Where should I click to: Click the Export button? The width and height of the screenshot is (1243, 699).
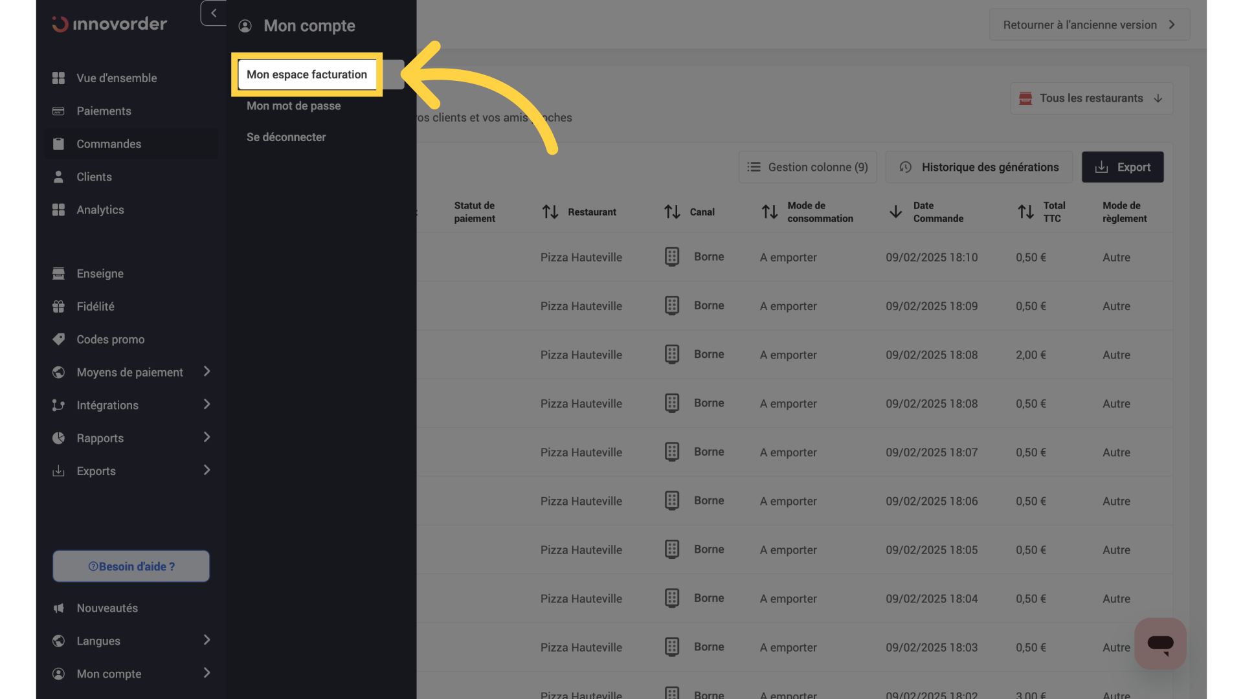(x=1123, y=167)
